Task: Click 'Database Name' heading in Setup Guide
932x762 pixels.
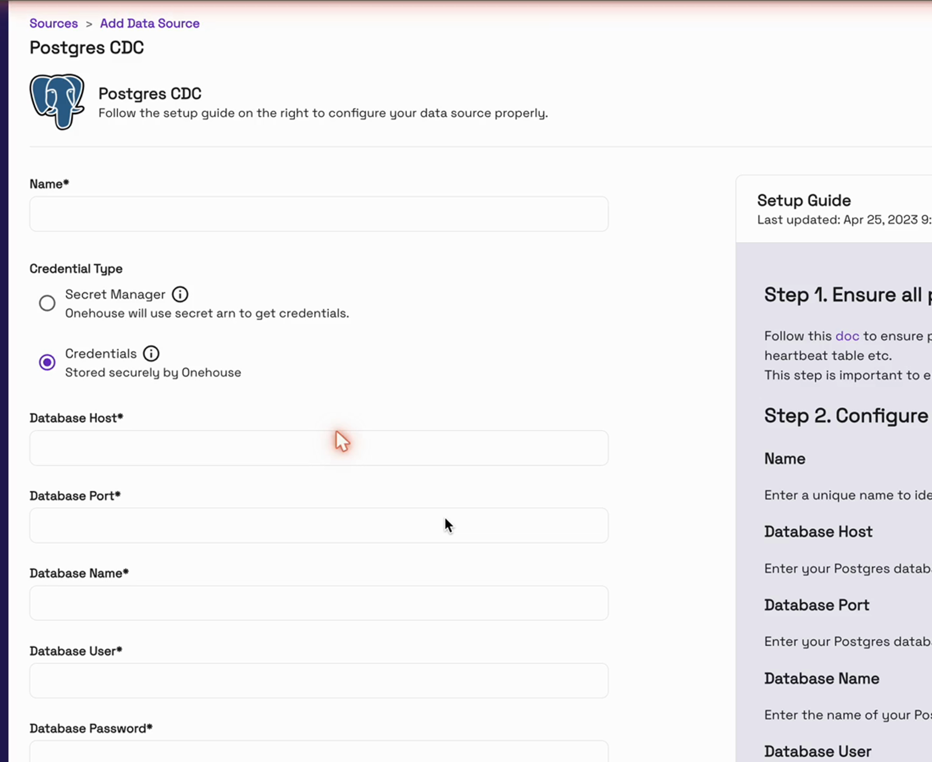Action: pos(822,679)
